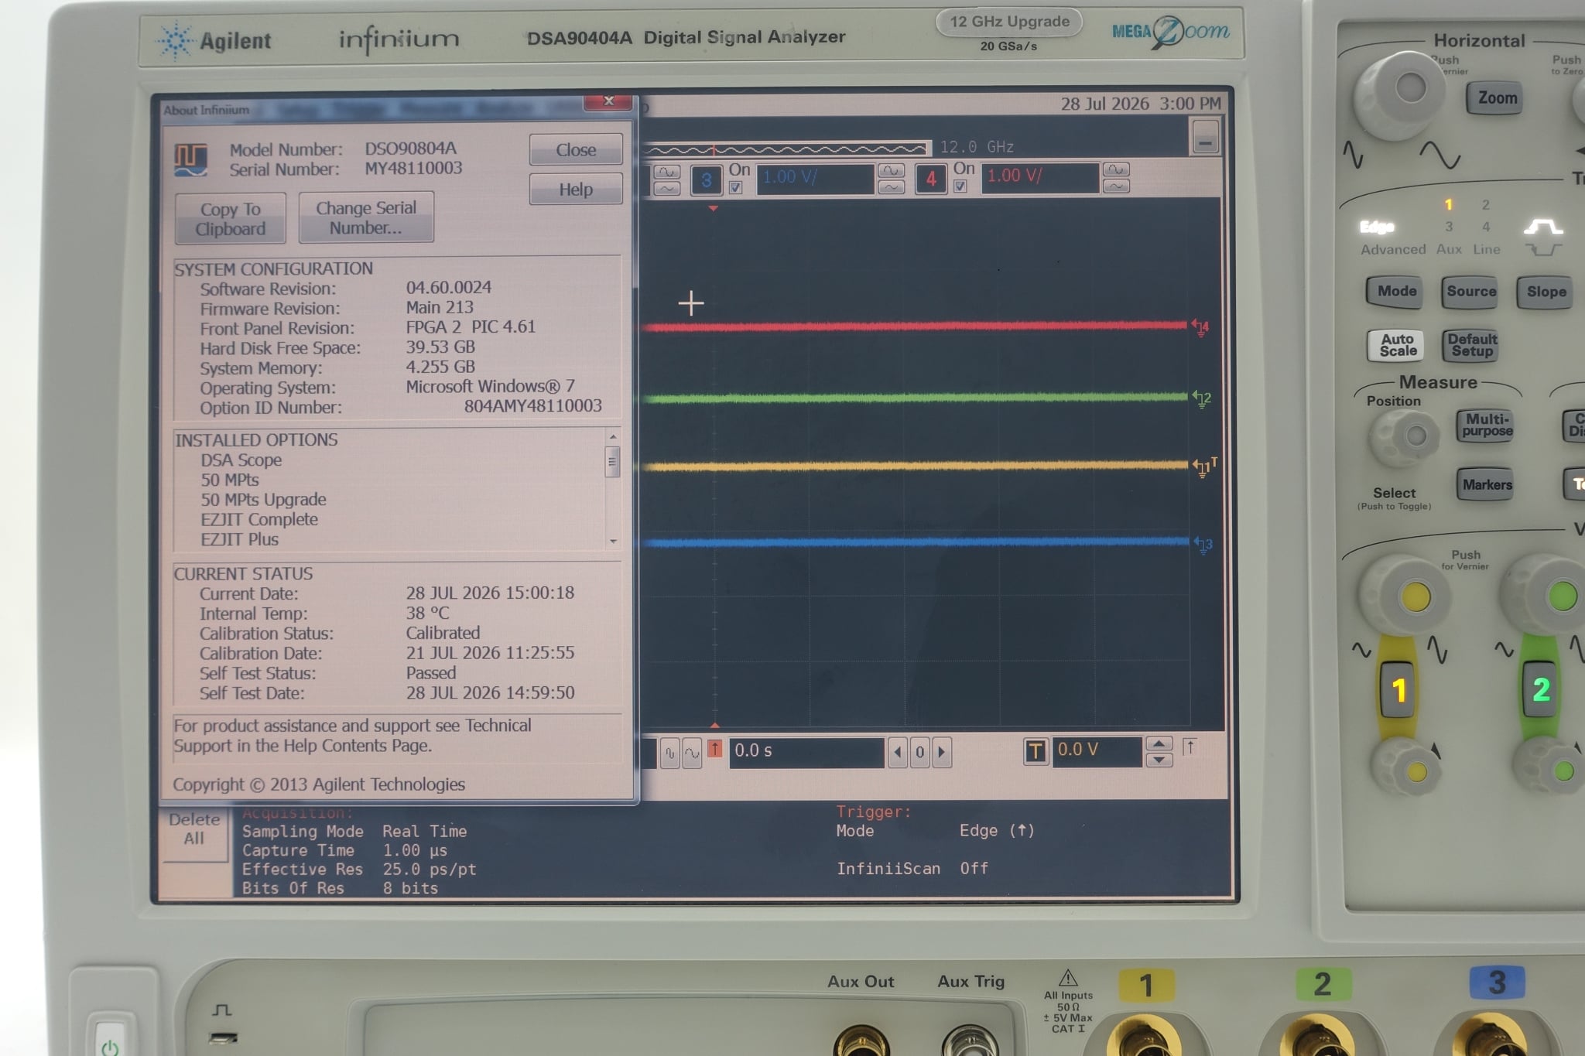
Task: Click the Infiniium waveform logo icon
Action: pos(190,159)
